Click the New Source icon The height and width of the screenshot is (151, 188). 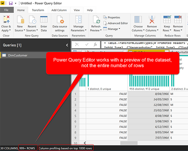(21, 19)
